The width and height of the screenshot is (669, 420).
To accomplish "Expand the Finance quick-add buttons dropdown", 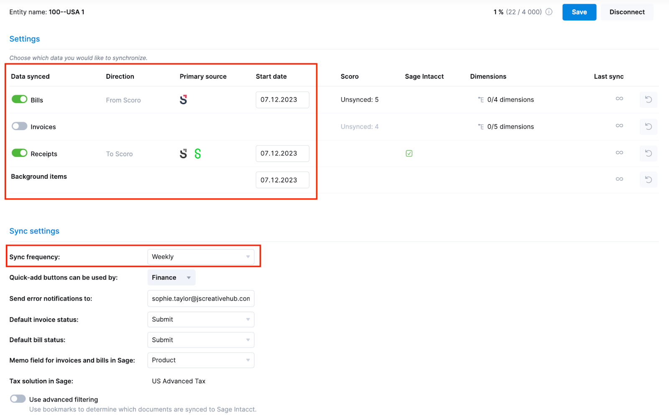I will pos(171,277).
